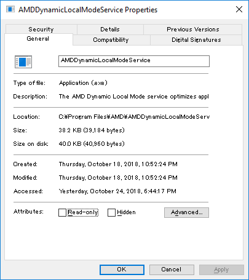
Task: Switch to the Security tab
Action: click(x=41, y=30)
